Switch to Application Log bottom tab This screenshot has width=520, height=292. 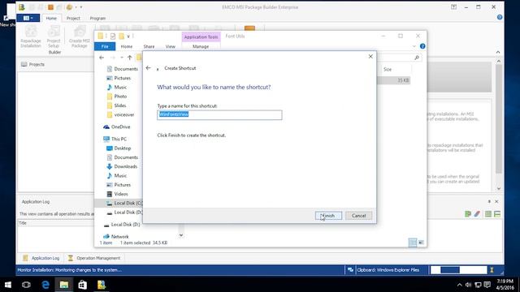point(41,258)
